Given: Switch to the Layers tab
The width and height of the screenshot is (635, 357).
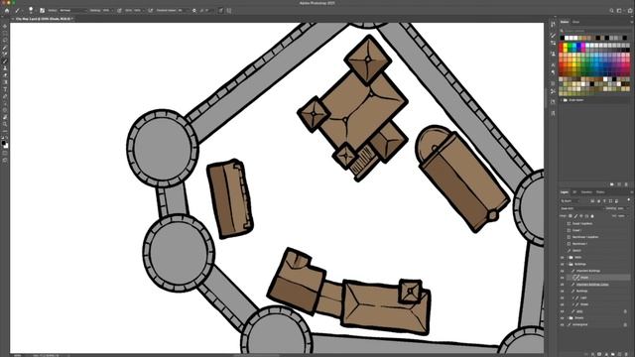Looking at the screenshot, I should pos(565,192).
